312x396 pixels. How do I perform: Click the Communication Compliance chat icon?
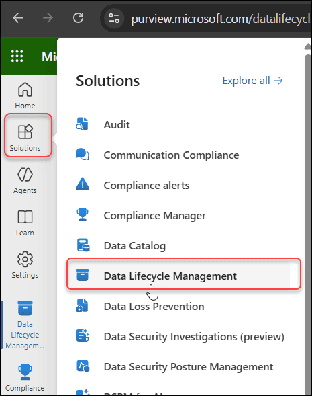[83, 155]
